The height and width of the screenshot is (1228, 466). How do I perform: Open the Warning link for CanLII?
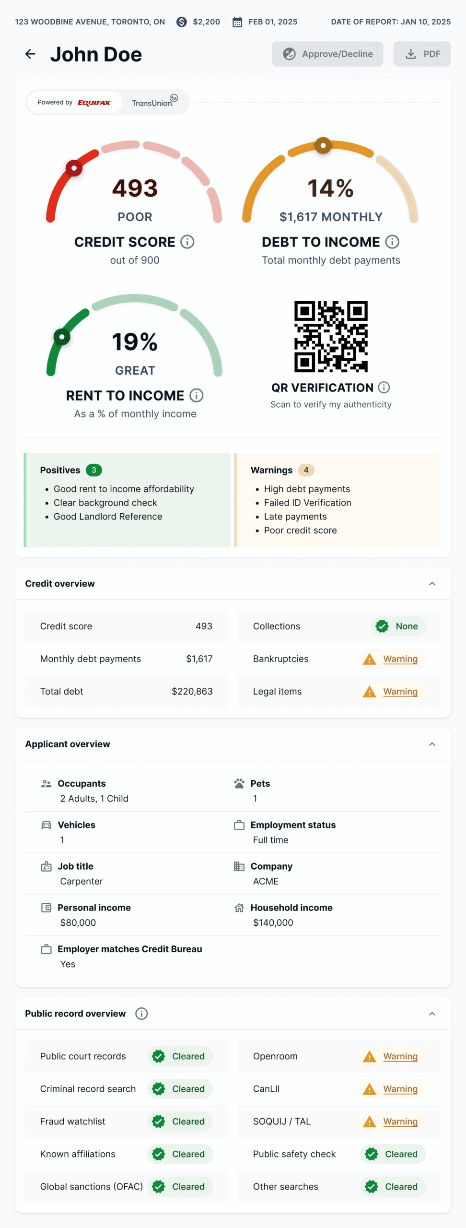point(400,1089)
